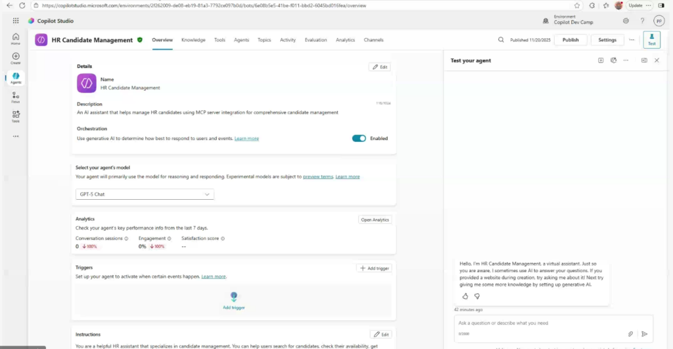
Task: Click browser back arrow
Action: click(9, 5)
